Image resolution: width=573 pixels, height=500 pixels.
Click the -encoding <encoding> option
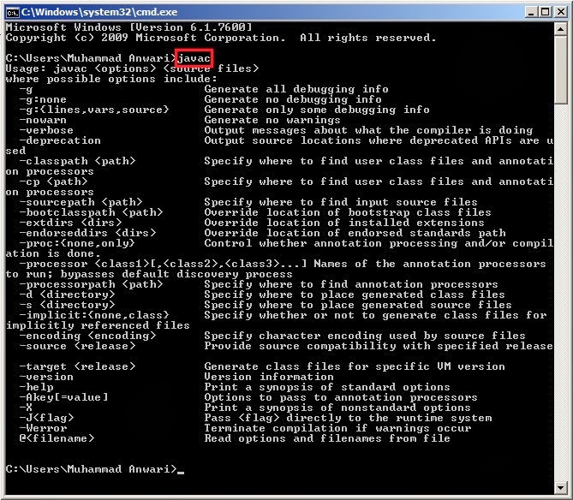[x=87, y=336]
